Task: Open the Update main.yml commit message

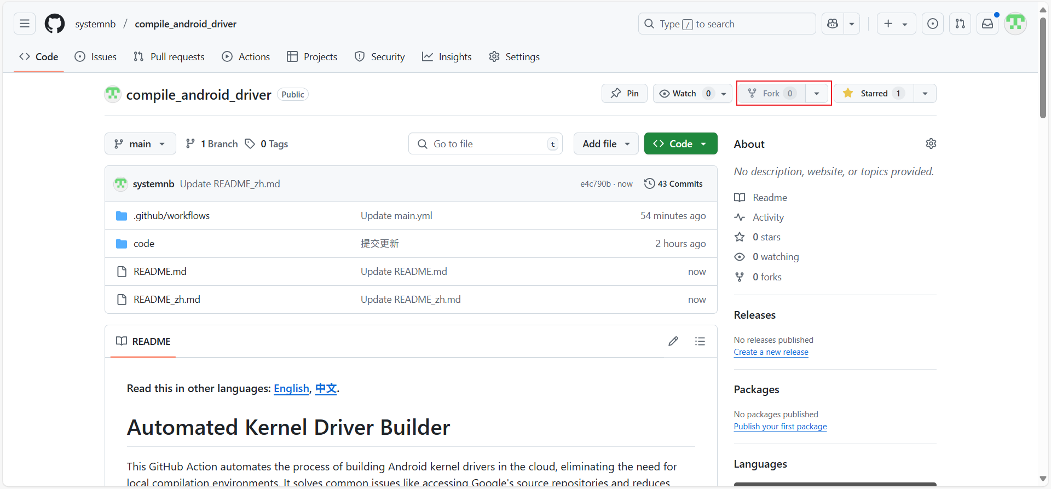Action: click(396, 216)
